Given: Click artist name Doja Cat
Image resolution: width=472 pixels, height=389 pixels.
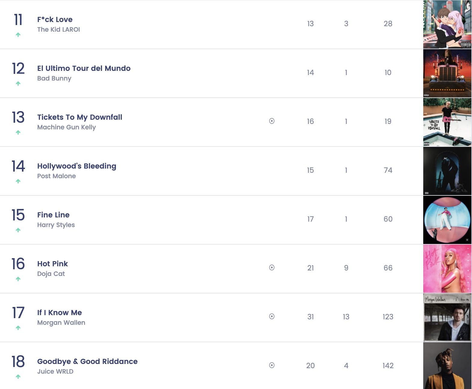Looking at the screenshot, I should pyautogui.click(x=51, y=274).
